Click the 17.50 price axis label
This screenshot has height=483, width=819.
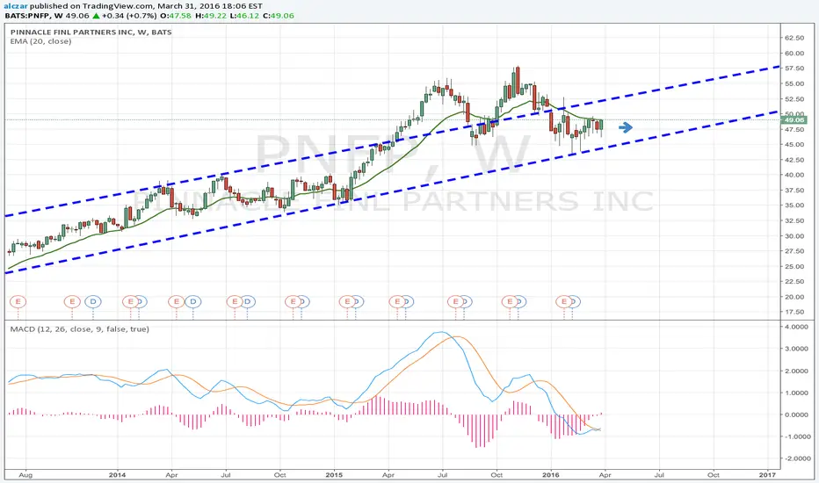click(x=794, y=312)
